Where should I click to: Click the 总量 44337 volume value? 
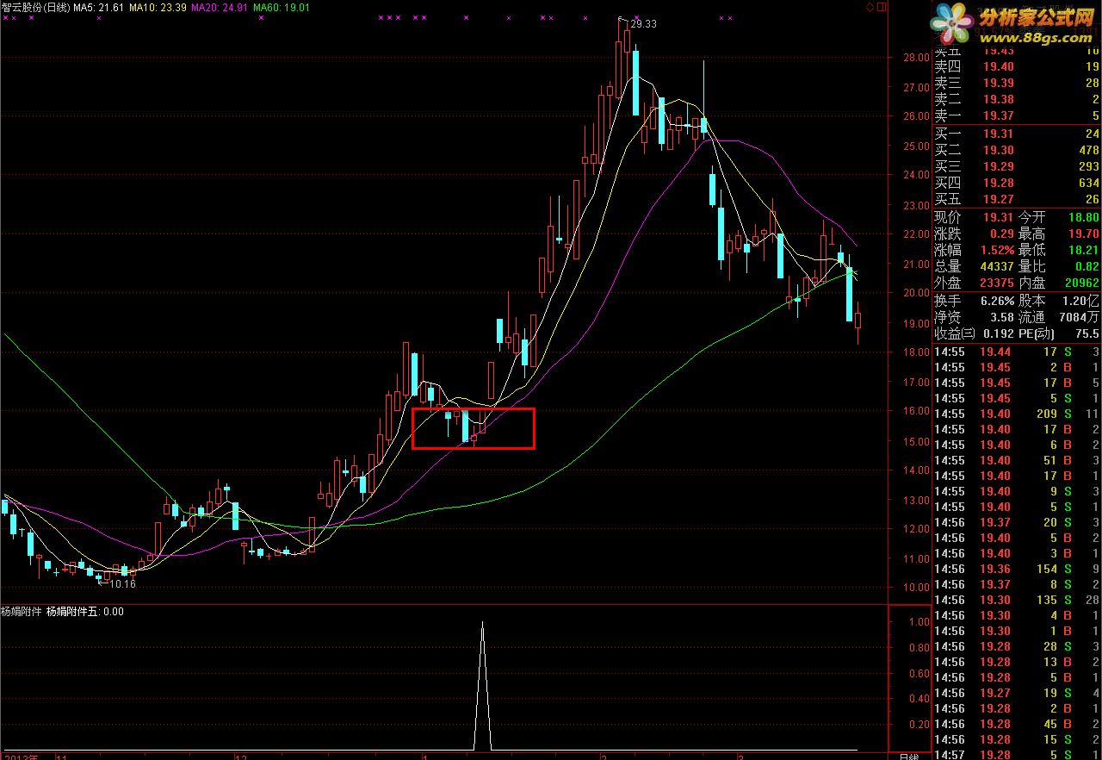(997, 266)
